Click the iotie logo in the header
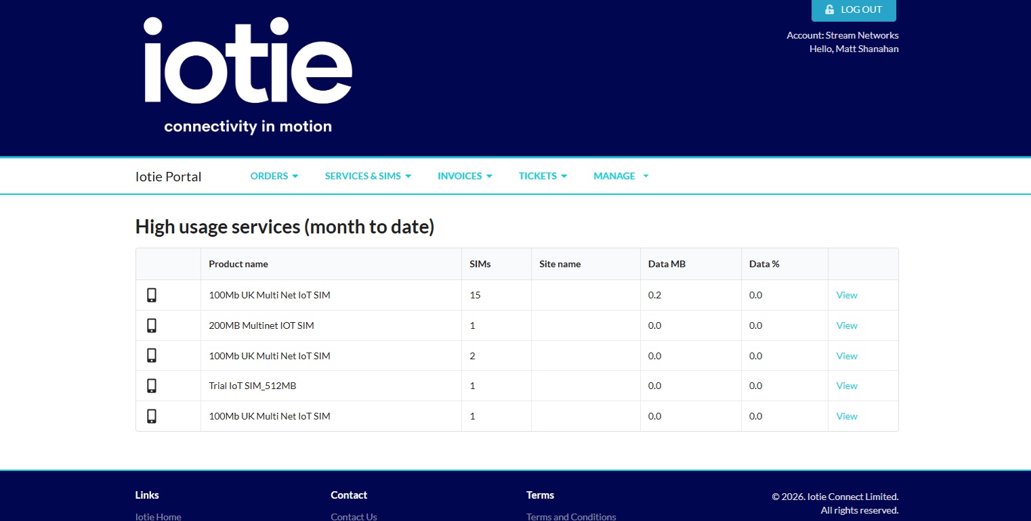The height and width of the screenshot is (521, 1031). (x=248, y=74)
